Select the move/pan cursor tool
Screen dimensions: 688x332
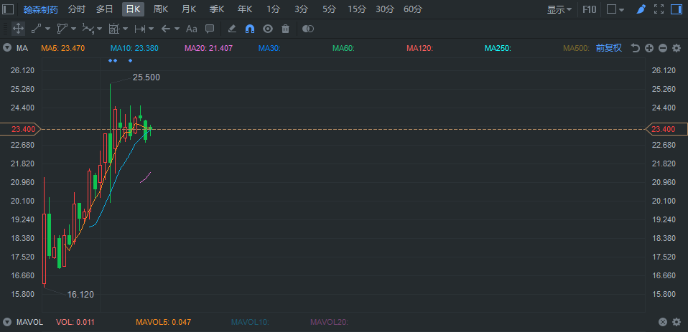point(18,29)
